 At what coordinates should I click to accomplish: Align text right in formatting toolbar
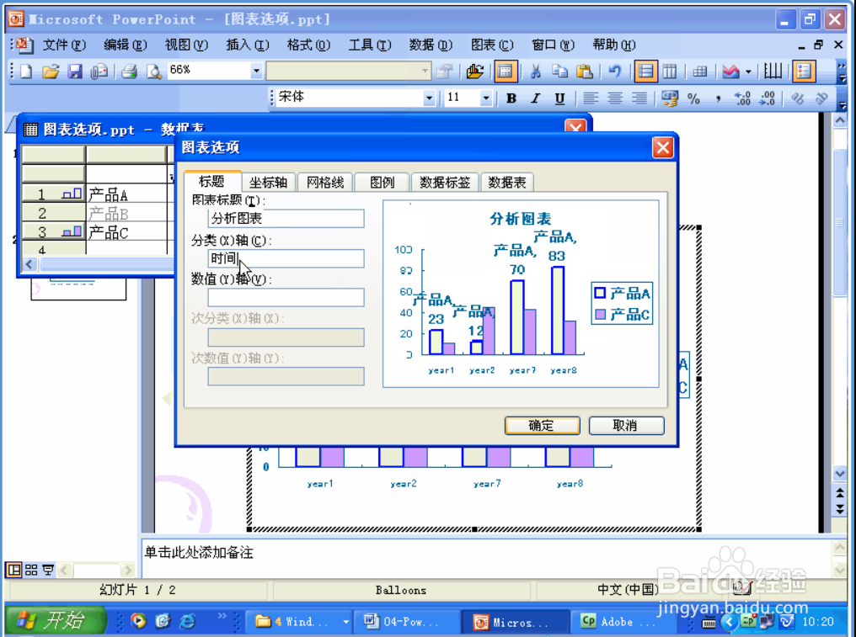point(639,98)
